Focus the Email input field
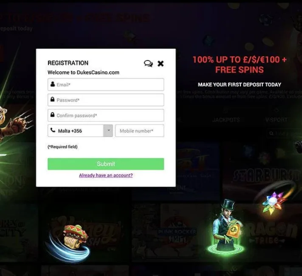 tap(106, 84)
